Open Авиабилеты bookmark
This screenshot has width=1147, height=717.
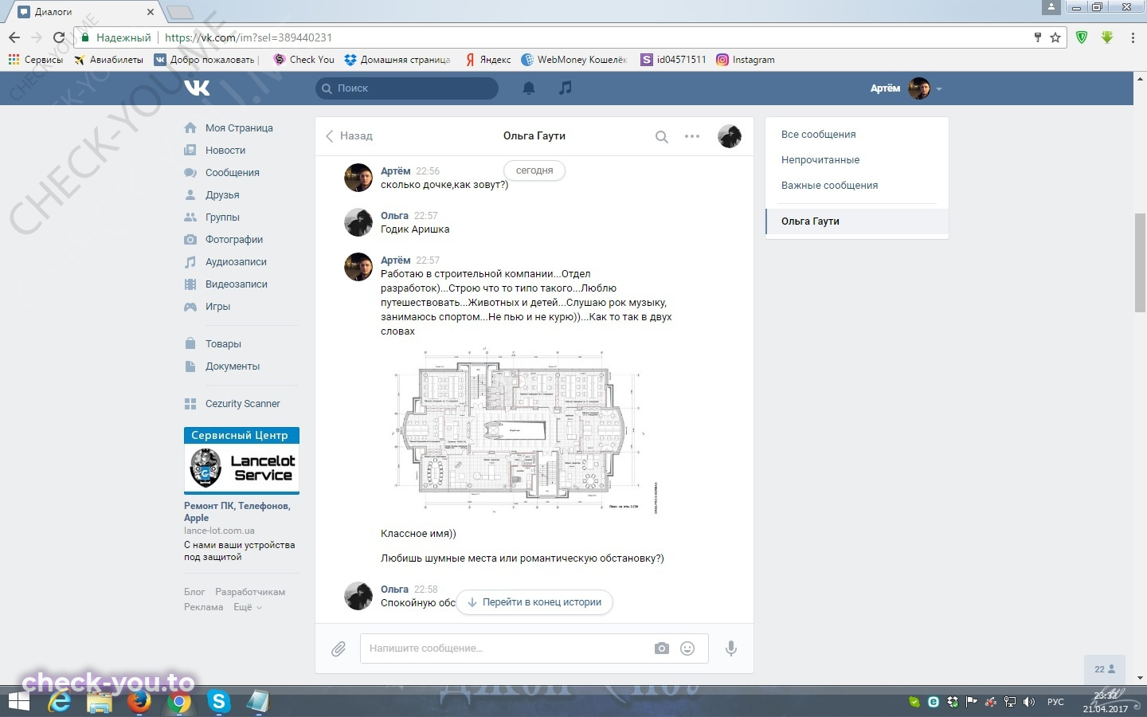108,60
